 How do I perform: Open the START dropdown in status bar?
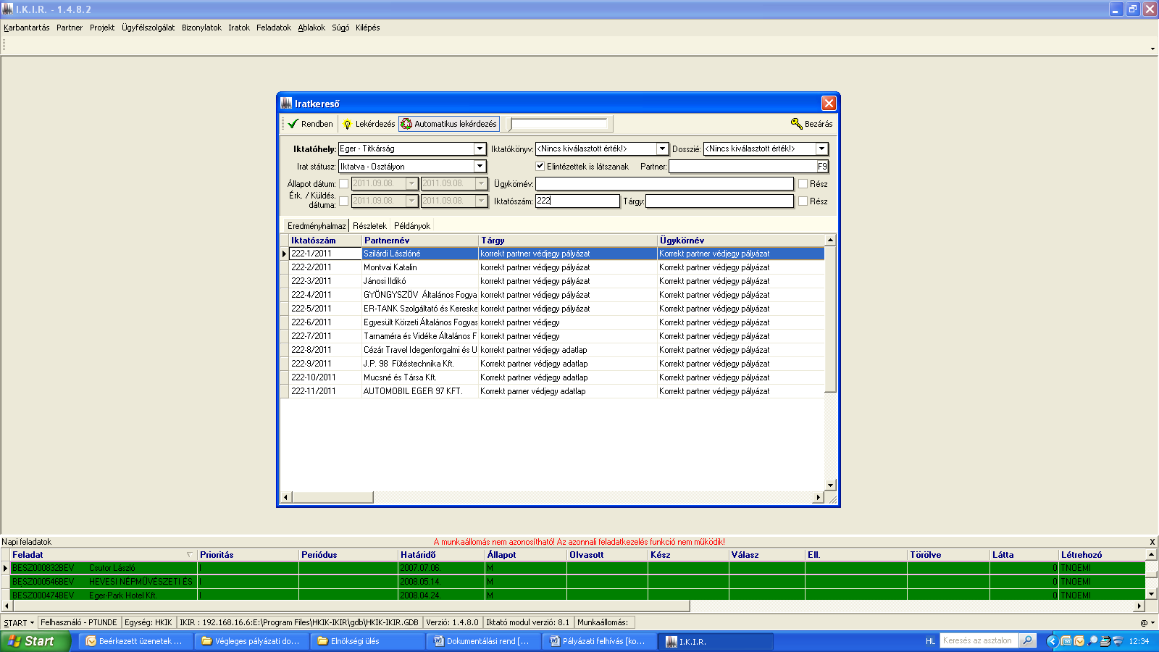pyautogui.click(x=19, y=622)
